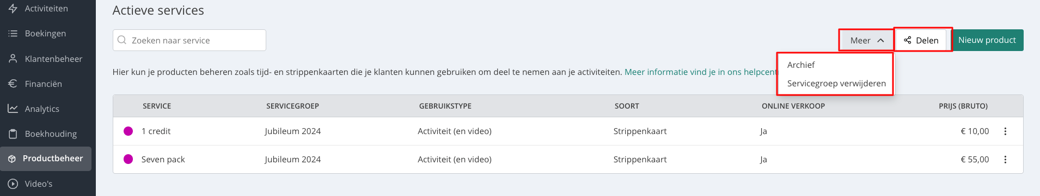Sort by the Prijs (bruto) column header
Viewport: 1040px width, 196px height.
(x=963, y=106)
